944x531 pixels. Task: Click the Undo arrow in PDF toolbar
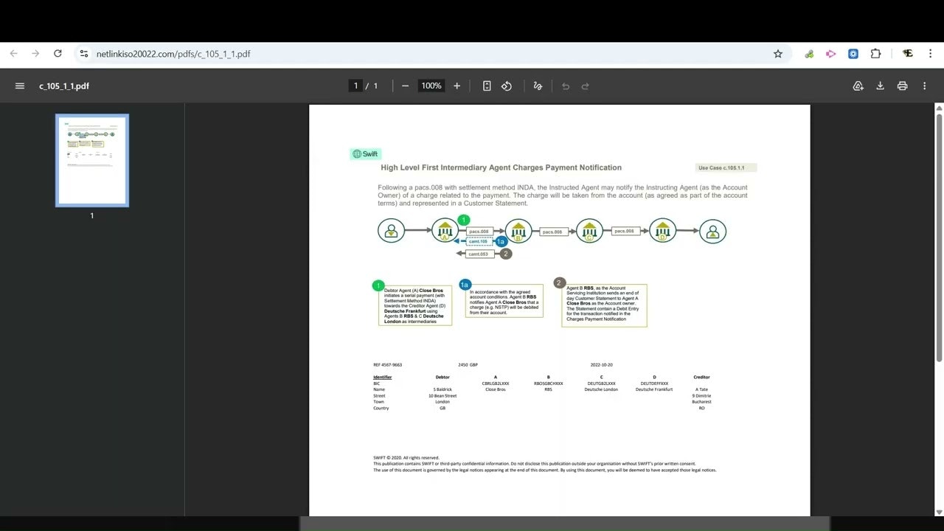566,86
